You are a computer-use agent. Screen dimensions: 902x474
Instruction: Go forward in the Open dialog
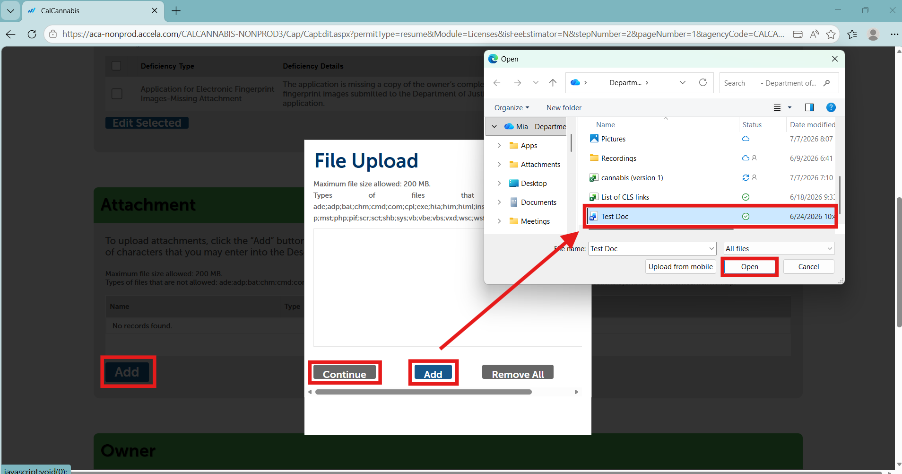518,83
